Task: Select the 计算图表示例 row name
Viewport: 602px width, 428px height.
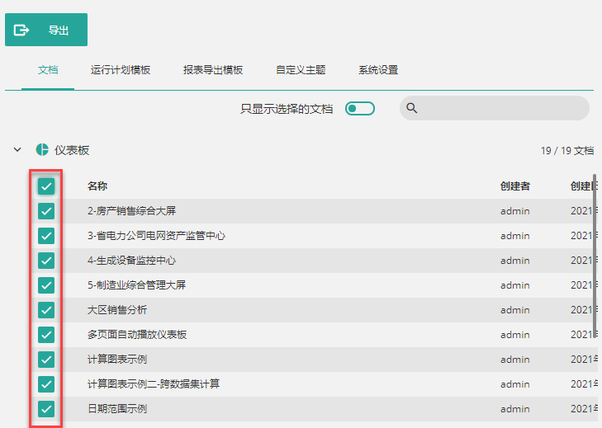Action: pyautogui.click(x=117, y=360)
